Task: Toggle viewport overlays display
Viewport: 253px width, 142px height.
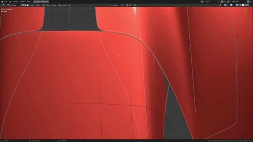Action: pyautogui.click(x=231, y=5)
